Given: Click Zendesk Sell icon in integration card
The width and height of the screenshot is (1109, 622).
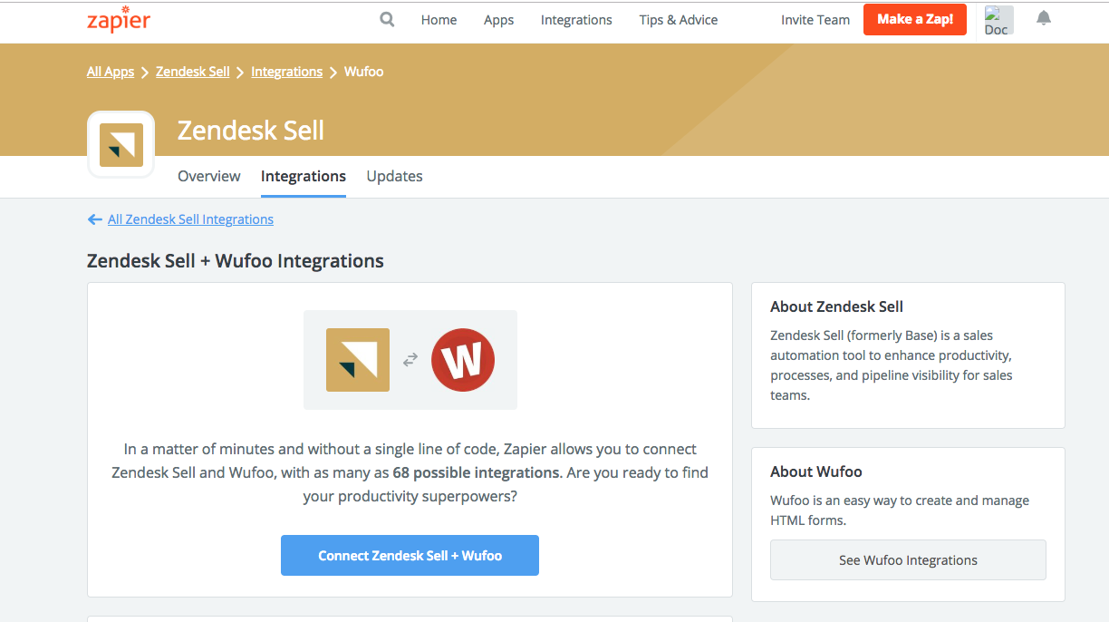Looking at the screenshot, I should click(358, 360).
